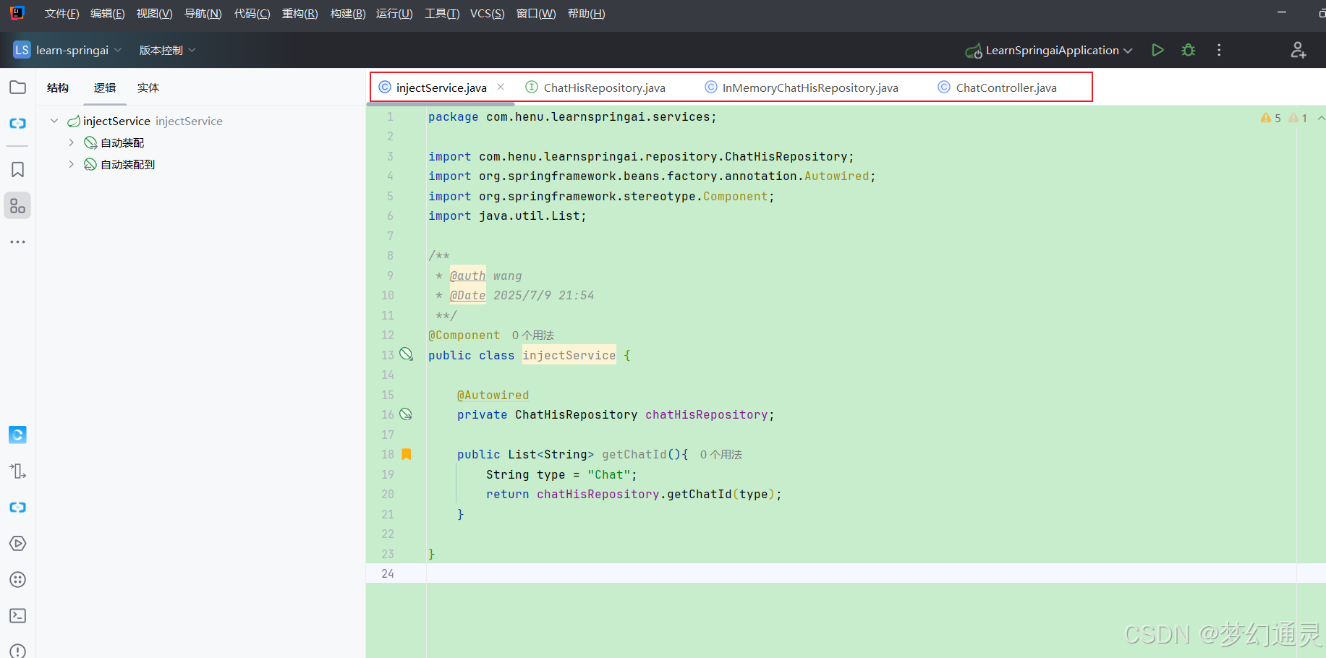The width and height of the screenshot is (1326, 658).
Task: Open the 工具(T) menu
Action: [x=442, y=14]
